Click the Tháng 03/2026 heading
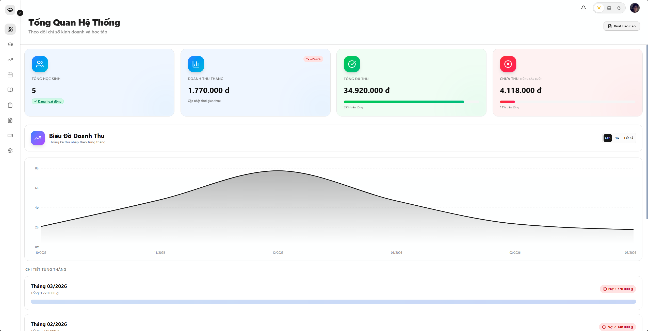 (x=49, y=286)
